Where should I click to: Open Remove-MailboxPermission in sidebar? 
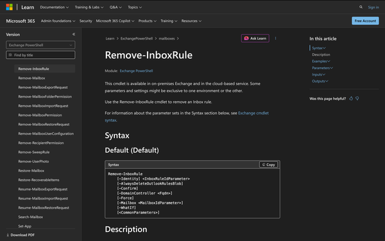[x=40, y=115]
